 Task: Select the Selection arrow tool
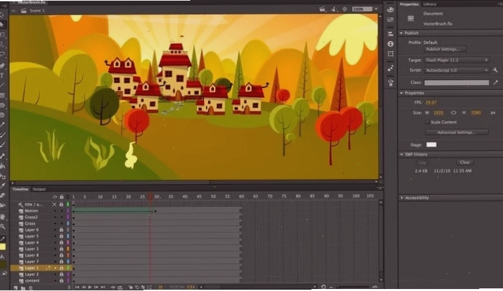[x=1, y=14]
